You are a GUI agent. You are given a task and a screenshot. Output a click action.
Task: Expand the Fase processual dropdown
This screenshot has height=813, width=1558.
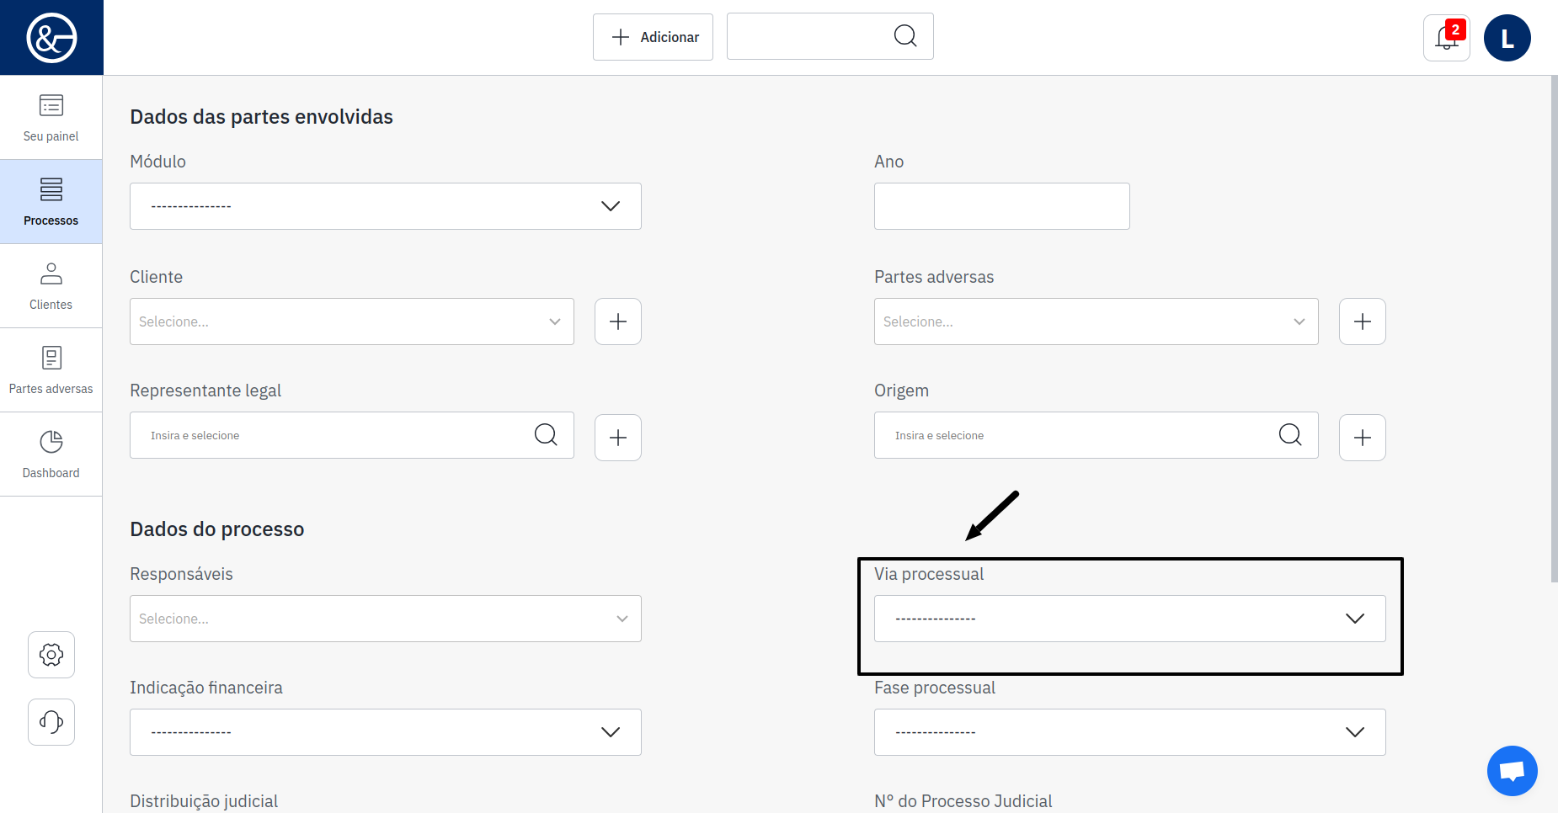tap(1129, 732)
